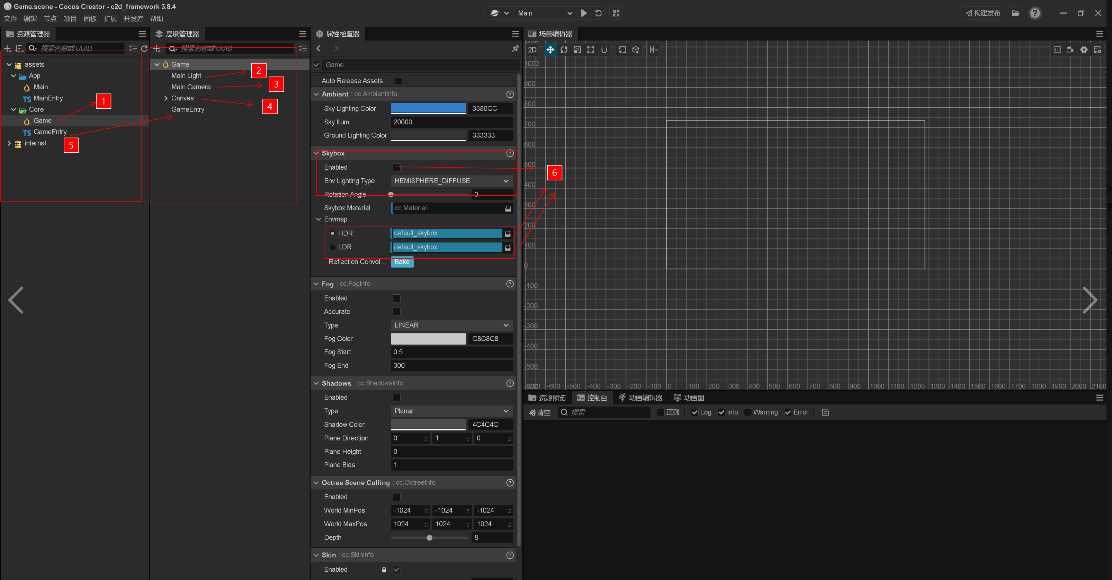Refresh the preview with the reload icon
The image size is (1112, 580).
[598, 13]
